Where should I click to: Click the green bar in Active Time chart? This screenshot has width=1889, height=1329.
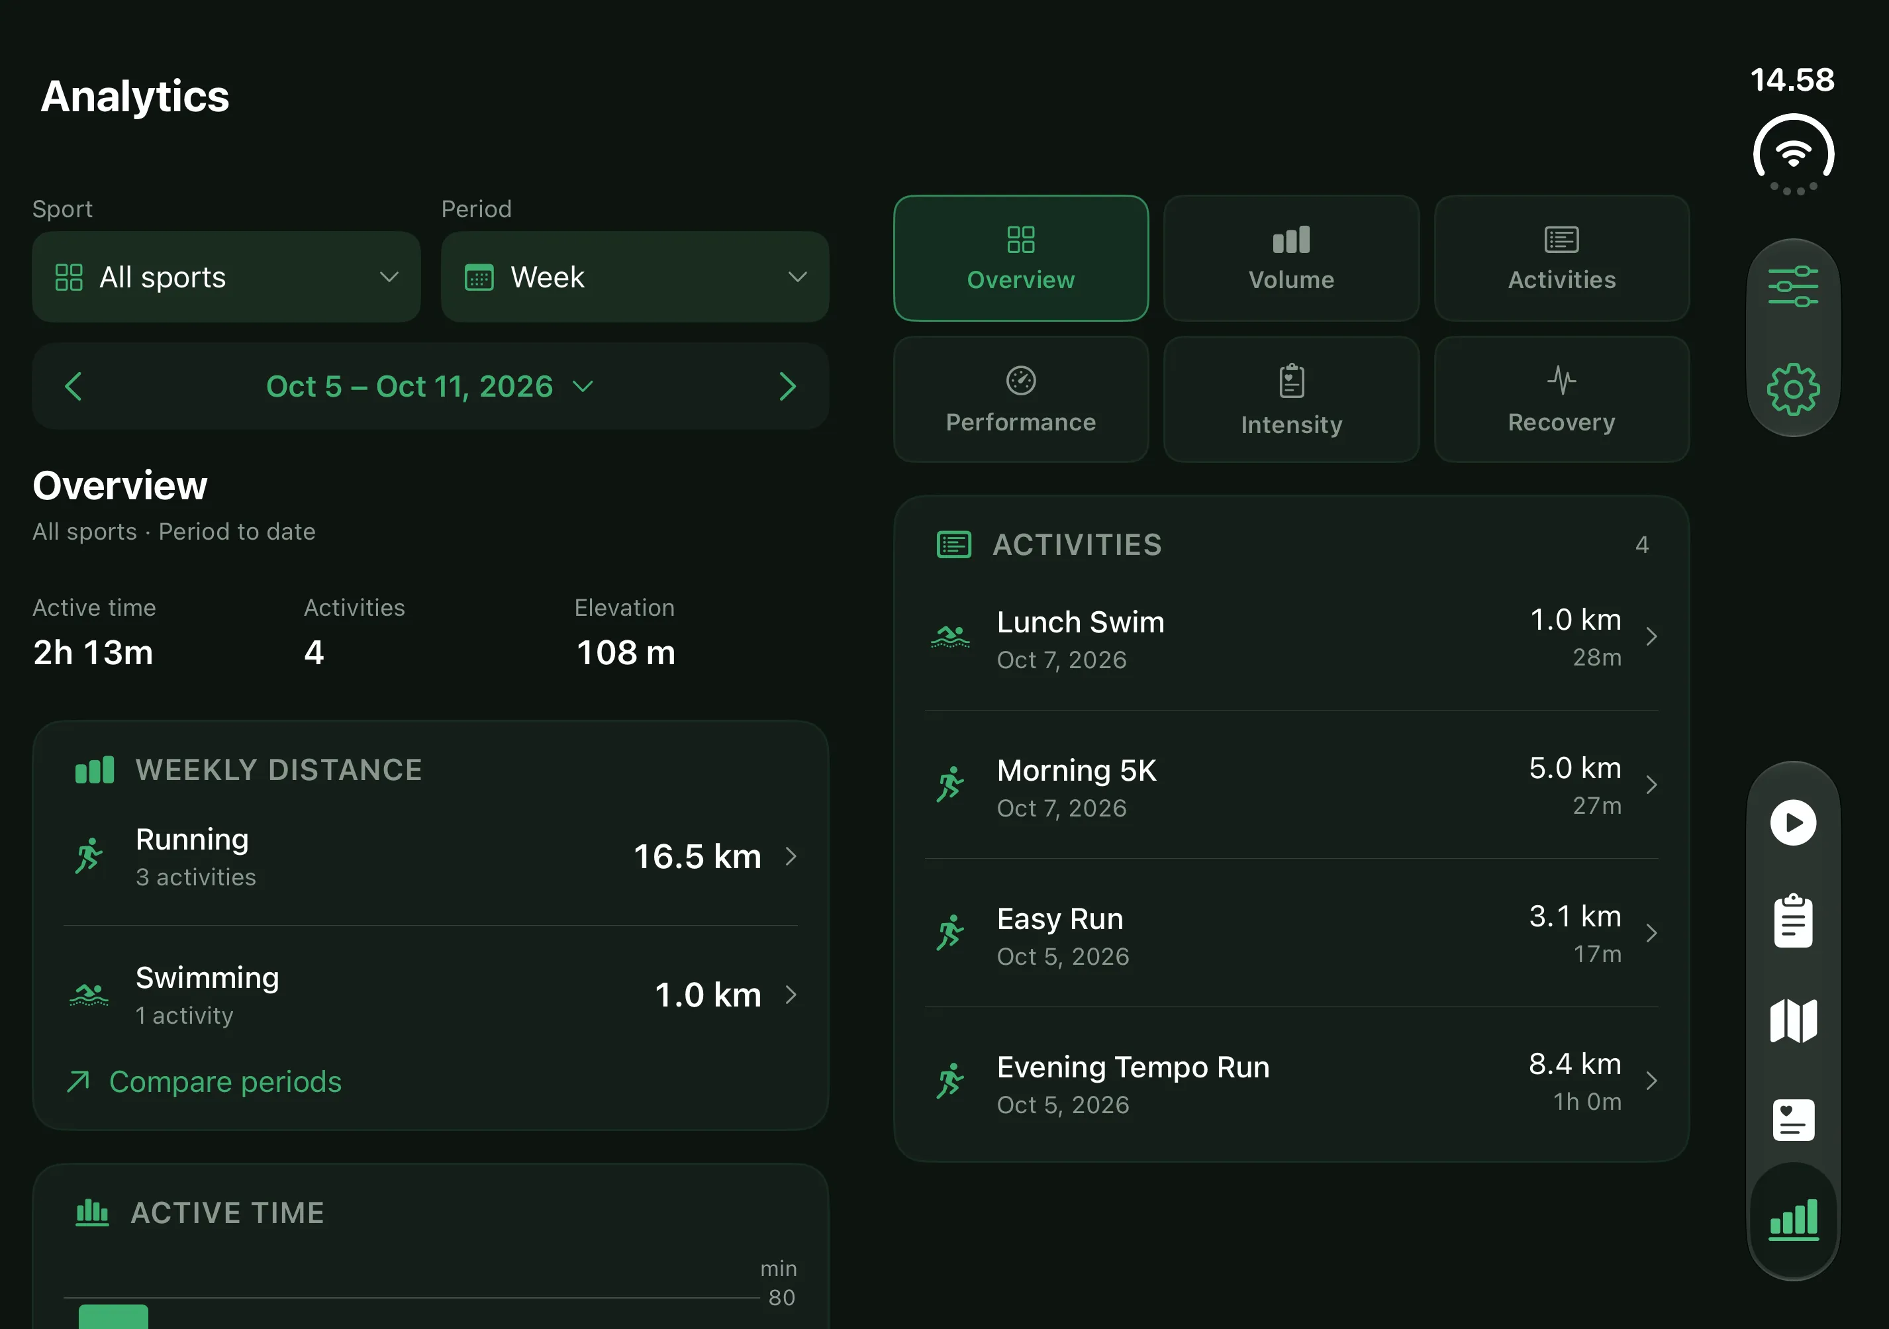[113, 1316]
